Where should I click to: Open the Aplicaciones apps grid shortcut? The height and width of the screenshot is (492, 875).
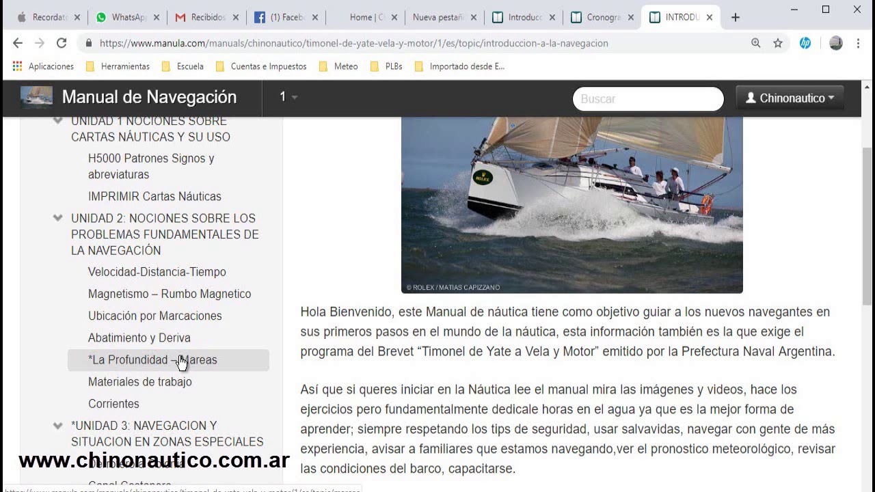click(43, 66)
